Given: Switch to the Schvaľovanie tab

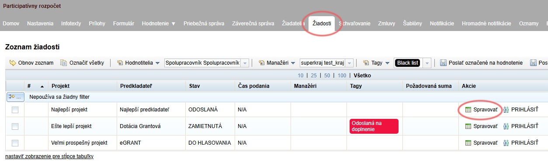Looking at the screenshot, I should coord(354,24).
